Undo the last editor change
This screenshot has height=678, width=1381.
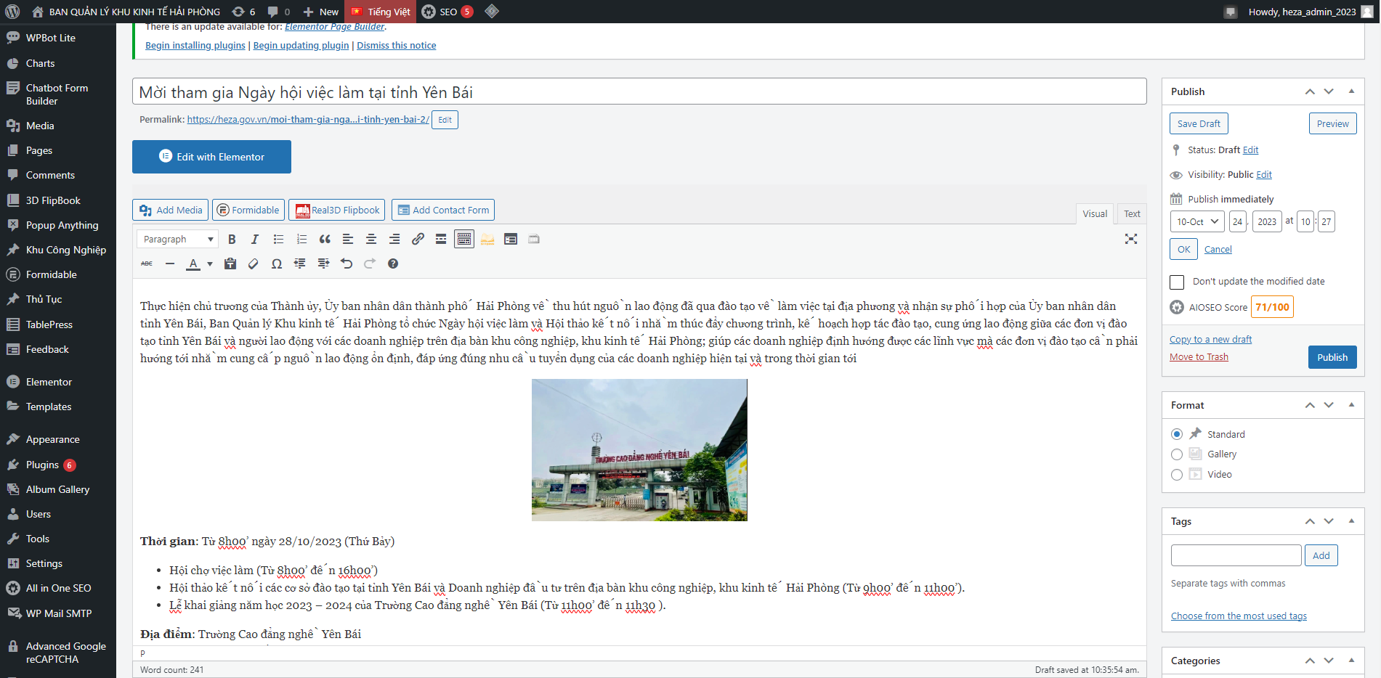347,264
